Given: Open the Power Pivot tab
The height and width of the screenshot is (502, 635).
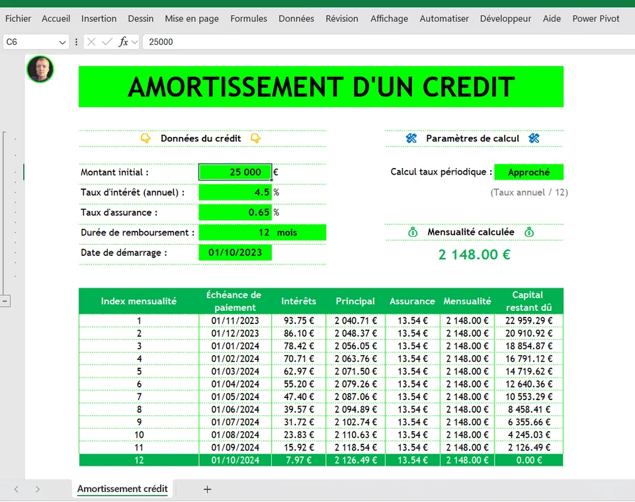Looking at the screenshot, I should coord(596,19).
